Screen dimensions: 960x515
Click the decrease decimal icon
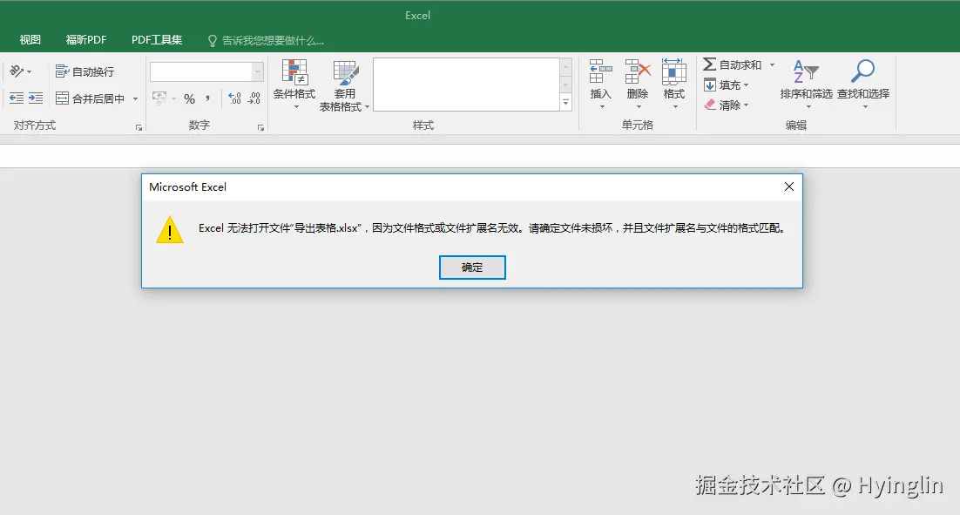(x=254, y=98)
